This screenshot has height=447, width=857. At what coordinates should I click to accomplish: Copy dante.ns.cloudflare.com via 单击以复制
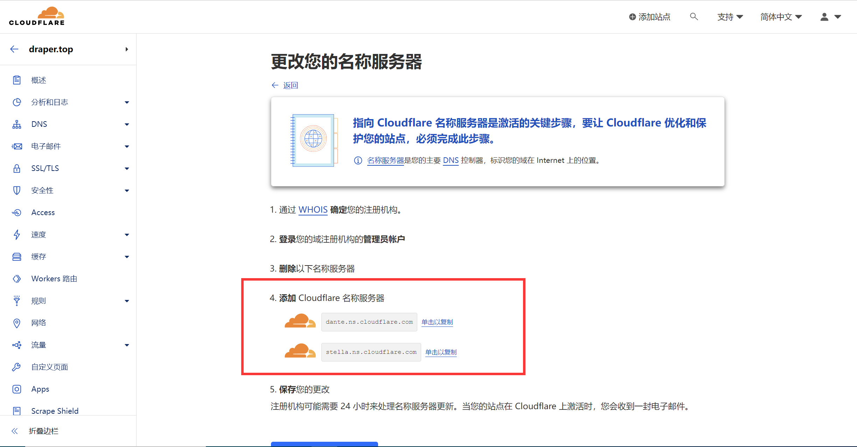[x=437, y=322]
